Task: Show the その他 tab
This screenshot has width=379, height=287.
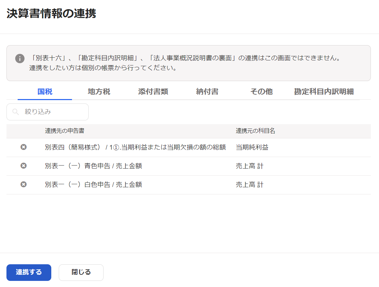Action: point(261,92)
